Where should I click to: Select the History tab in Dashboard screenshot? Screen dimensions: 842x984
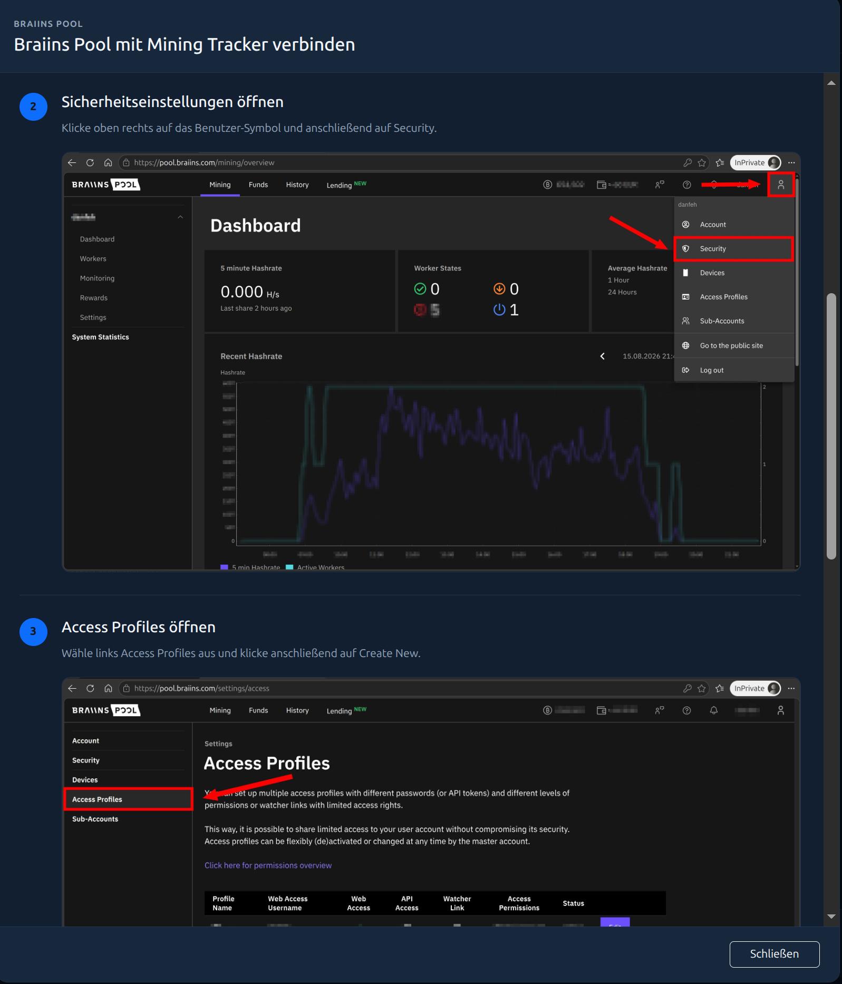pos(297,185)
